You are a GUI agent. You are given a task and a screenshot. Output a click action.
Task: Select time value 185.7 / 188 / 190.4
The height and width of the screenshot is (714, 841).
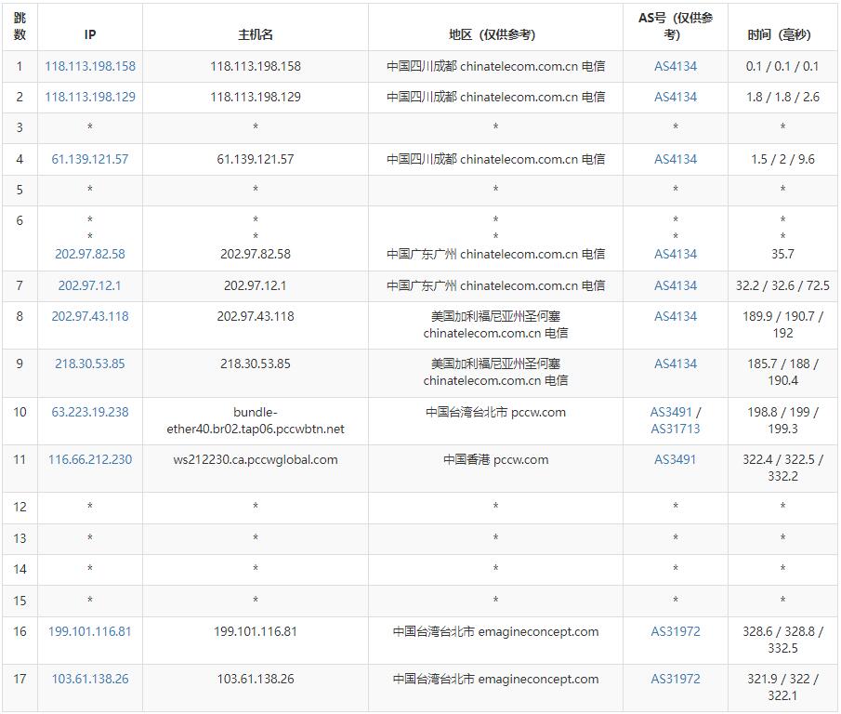pos(782,372)
